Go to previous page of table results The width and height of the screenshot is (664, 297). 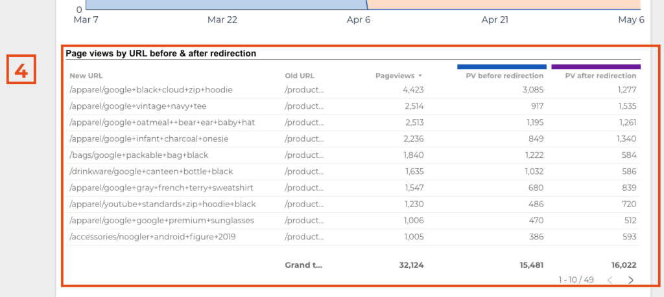pyautogui.click(x=610, y=280)
